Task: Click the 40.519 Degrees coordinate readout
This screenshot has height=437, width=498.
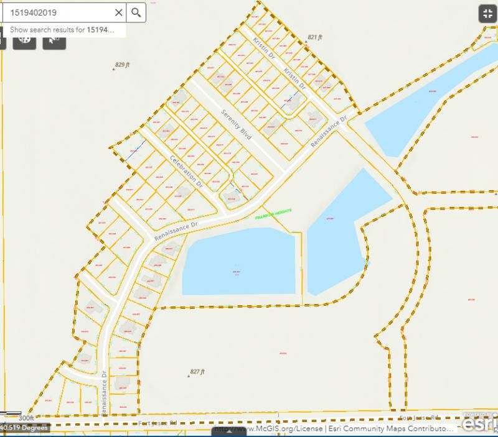Action: [24, 428]
